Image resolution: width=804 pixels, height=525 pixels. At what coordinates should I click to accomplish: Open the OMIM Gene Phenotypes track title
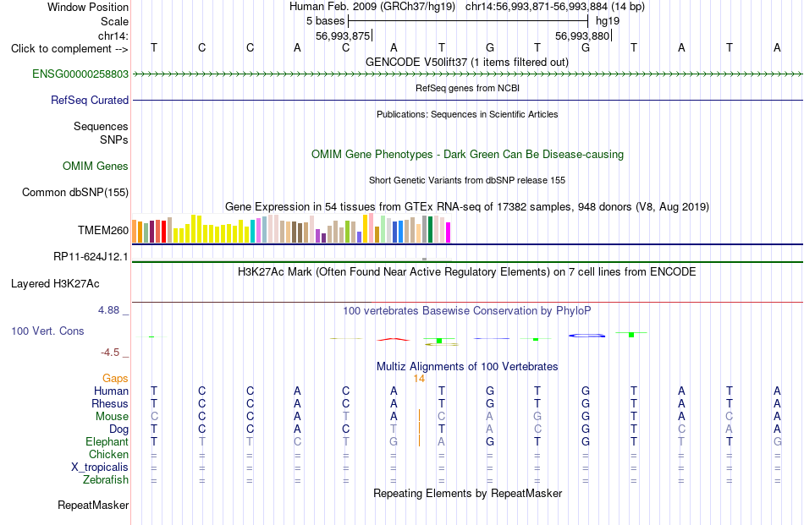pyautogui.click(x=468, y=154)
